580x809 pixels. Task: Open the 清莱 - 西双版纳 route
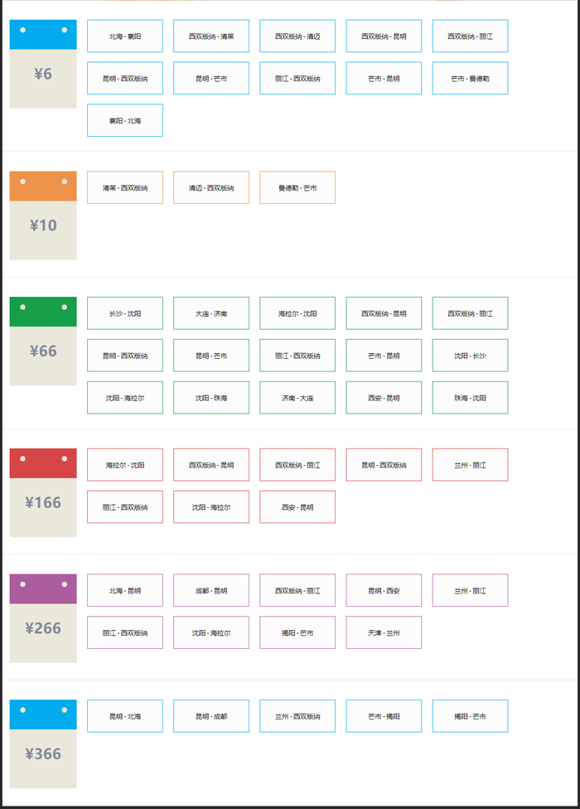click(125, 188)
